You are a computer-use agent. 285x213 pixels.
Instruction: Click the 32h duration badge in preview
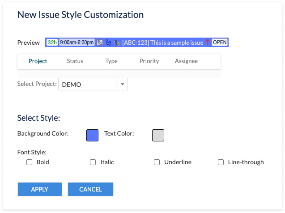(x=52, y=43)
